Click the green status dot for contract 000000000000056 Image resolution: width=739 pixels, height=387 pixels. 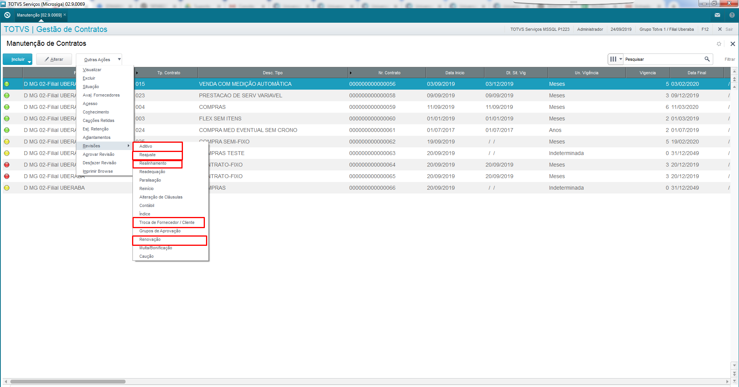point(7,84)
